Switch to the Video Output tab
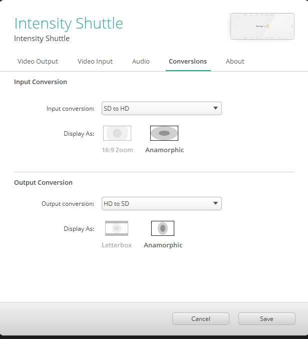308x339 pixels. [x=38, y=62]
